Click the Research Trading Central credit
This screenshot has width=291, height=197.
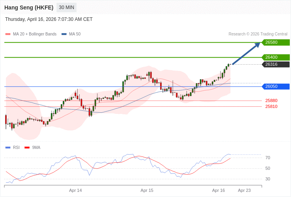(258, 34)
